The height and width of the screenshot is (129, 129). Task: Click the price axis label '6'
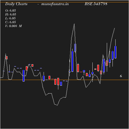click(x=121, y=76)
